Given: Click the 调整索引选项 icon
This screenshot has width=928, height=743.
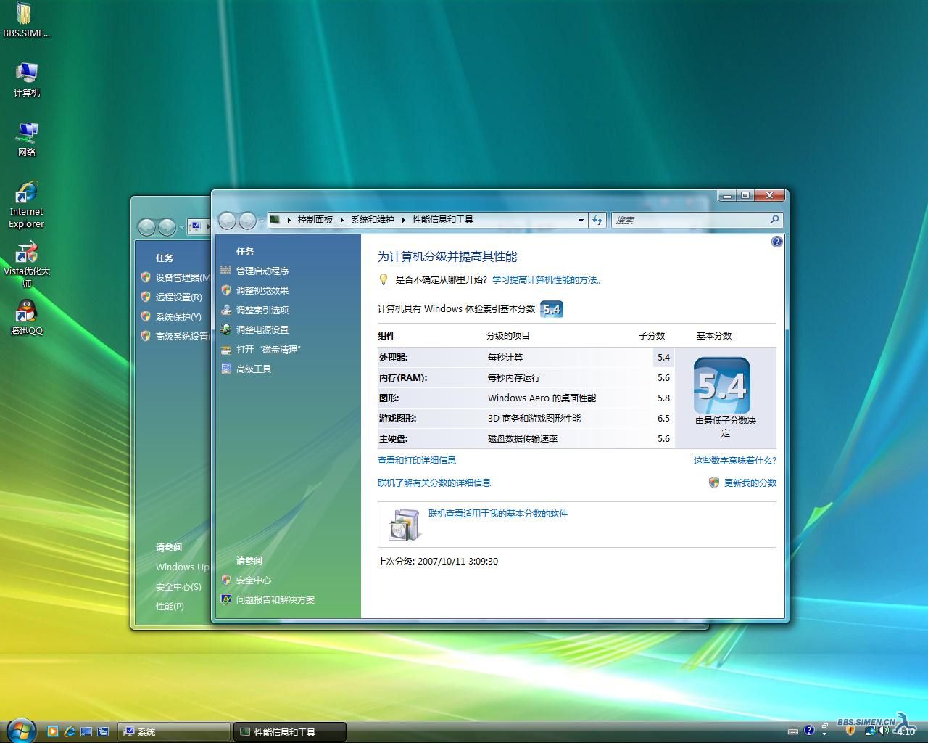Looking at the screenshot, I should (226, 310).
